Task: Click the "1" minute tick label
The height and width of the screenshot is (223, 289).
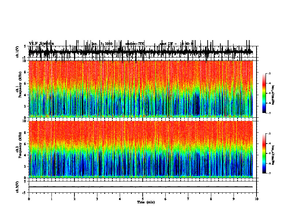Action: point(51,199)
